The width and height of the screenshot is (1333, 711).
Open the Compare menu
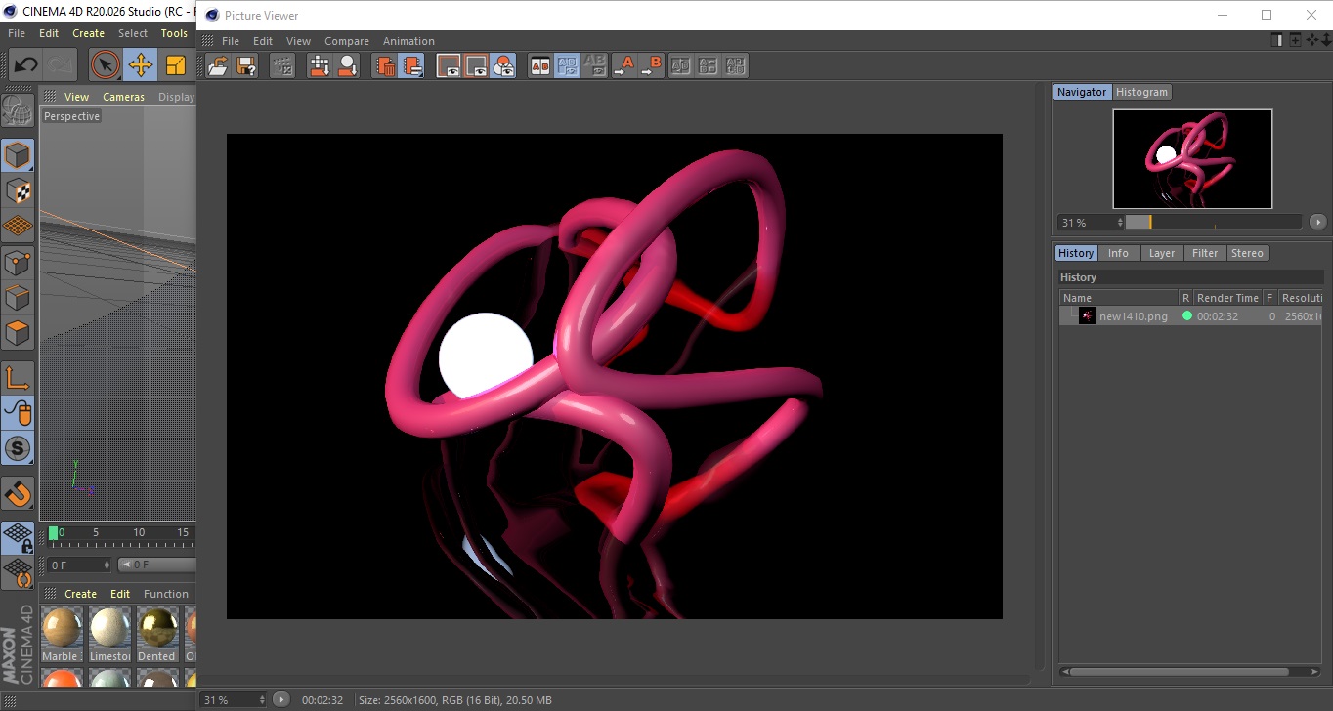(x=346, y=41)
